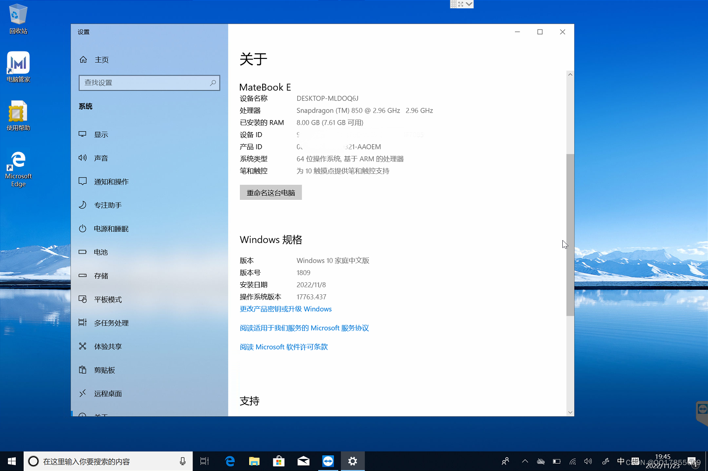Open 更改产品密钥或升级 Windows link
The height and width of the screenshot is (471, 708).
pyautogui.click(x=286, y=309)
